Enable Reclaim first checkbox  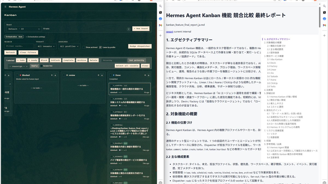[x=42, y=66]
